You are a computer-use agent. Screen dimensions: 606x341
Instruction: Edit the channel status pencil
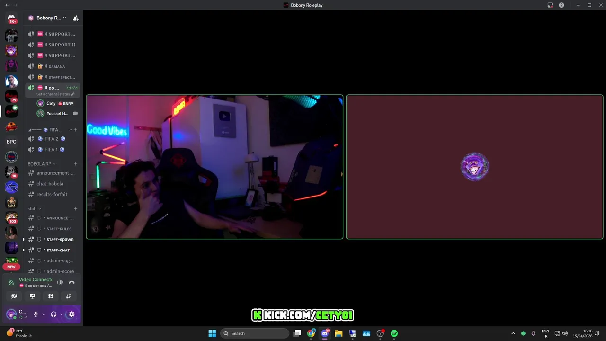coord(73,94)
